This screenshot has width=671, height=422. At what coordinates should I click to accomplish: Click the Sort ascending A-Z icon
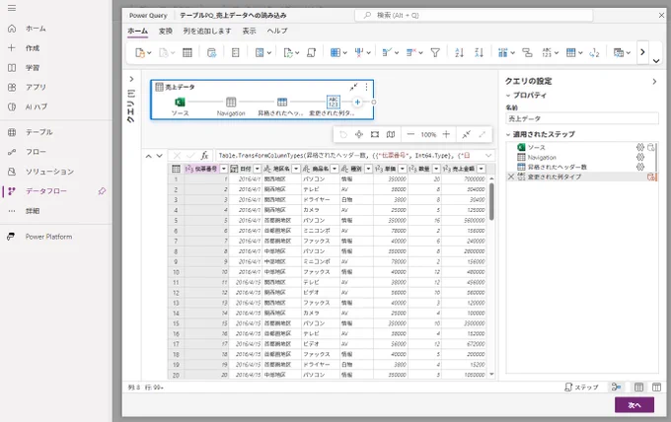459,52
